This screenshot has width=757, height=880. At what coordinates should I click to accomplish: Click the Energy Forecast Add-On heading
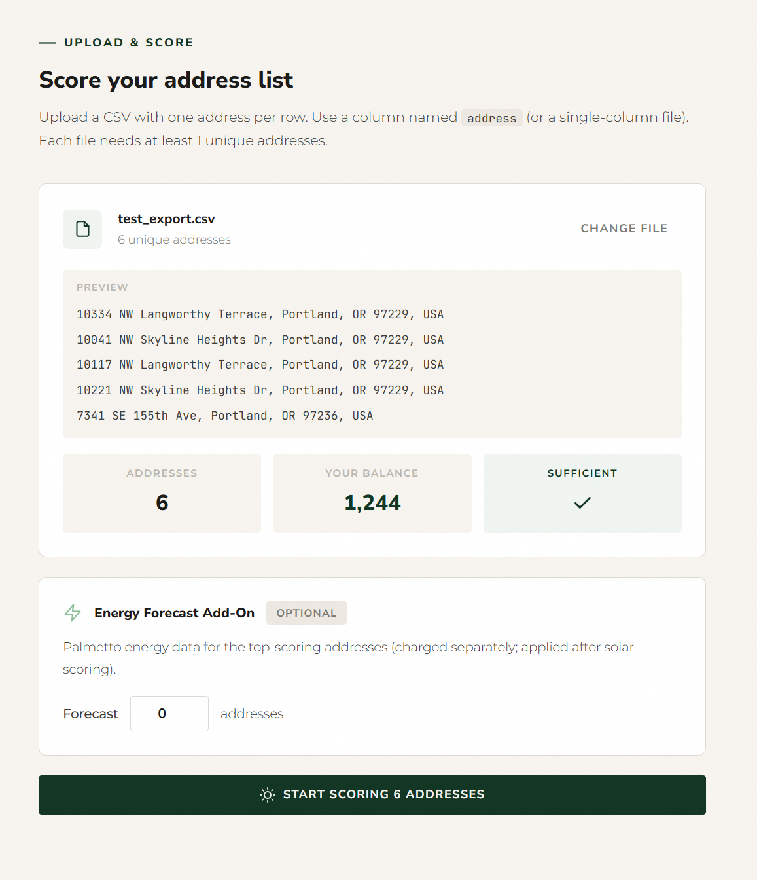click(174, 613)
